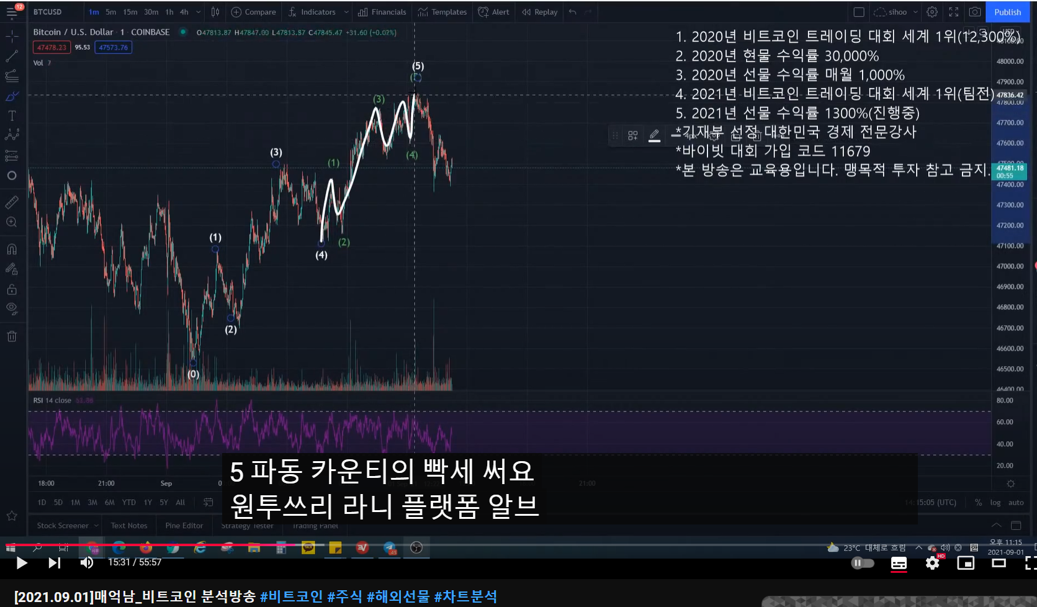The image size is (1037, 607).
Task: Switch to the 30m timeframe
Action: pyautogui.click(x=151, y=12)
